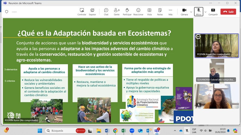Screen dimensions: 241x135
Task: Select PODVIN Karen's video tile
Action: pyautogui.click(x=217, y=45)
